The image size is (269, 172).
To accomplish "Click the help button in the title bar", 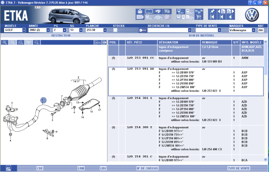I will (250, 3).
